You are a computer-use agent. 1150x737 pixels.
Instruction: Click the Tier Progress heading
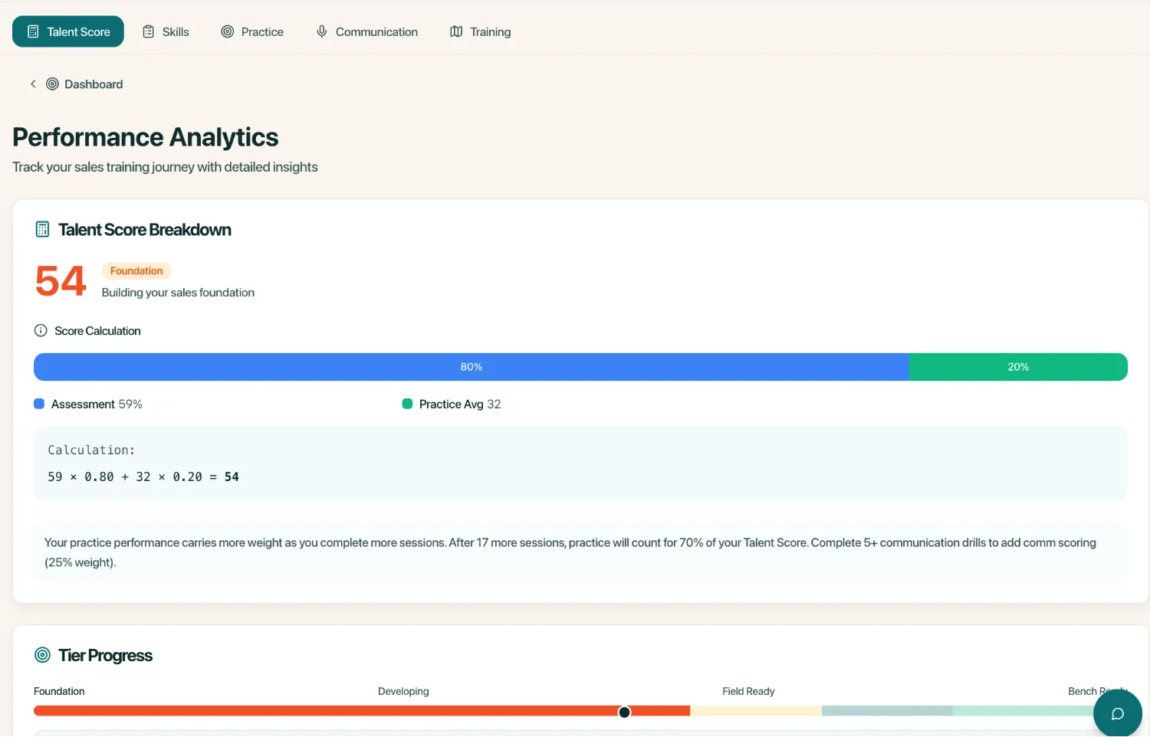[x=106, y=656]
